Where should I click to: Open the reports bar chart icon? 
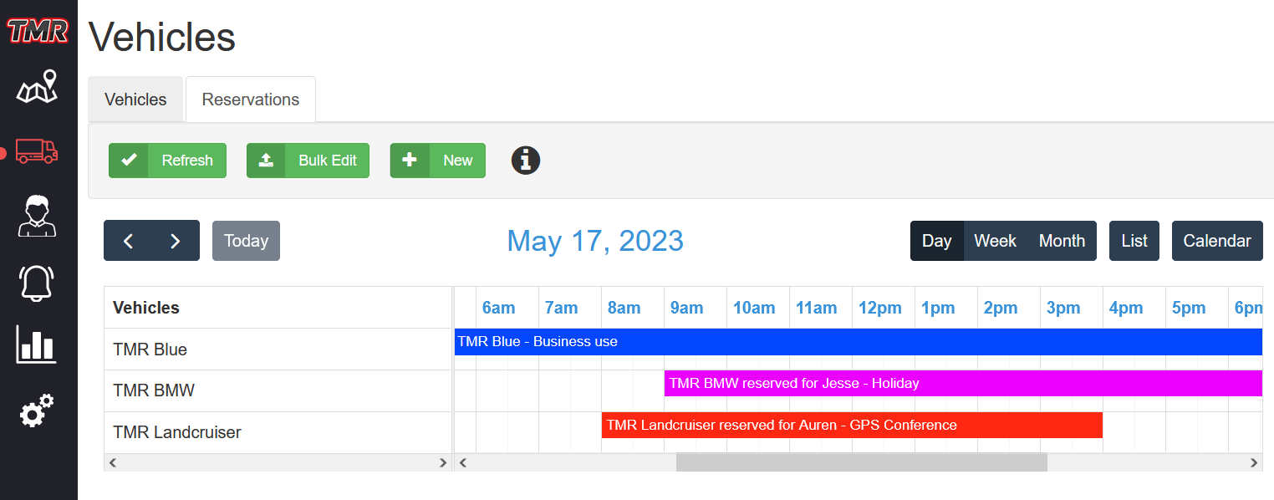[x=37, y=344]
